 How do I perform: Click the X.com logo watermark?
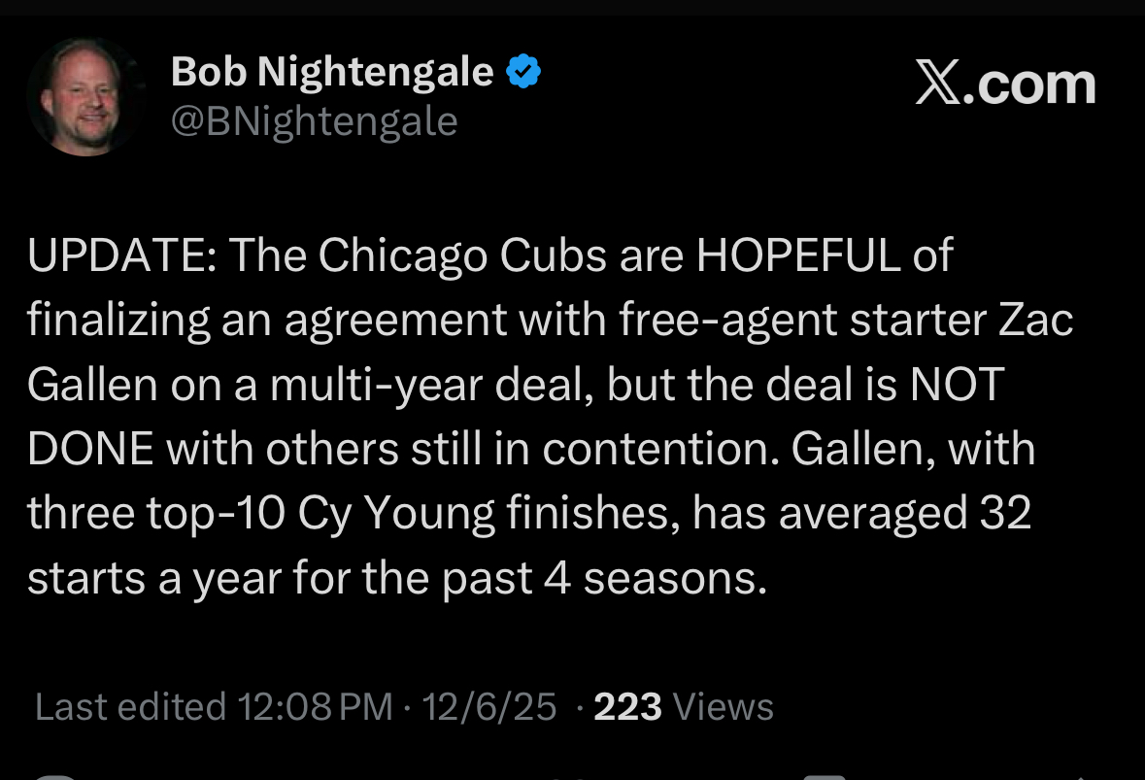click(x=1004, y=85)
